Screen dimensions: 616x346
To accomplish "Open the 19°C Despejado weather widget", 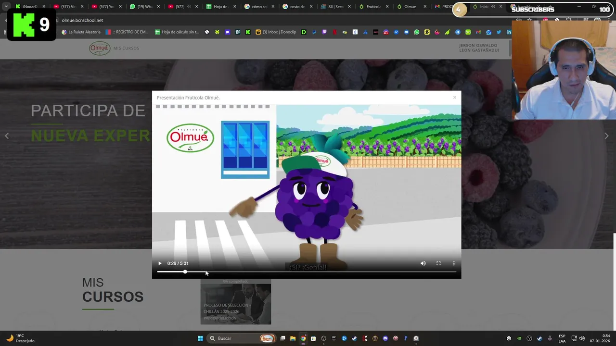I will (x=20, y=338).
